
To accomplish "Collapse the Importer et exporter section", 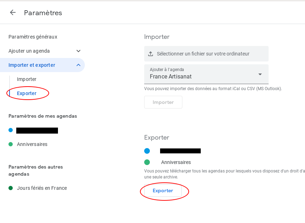I will 78,65.
